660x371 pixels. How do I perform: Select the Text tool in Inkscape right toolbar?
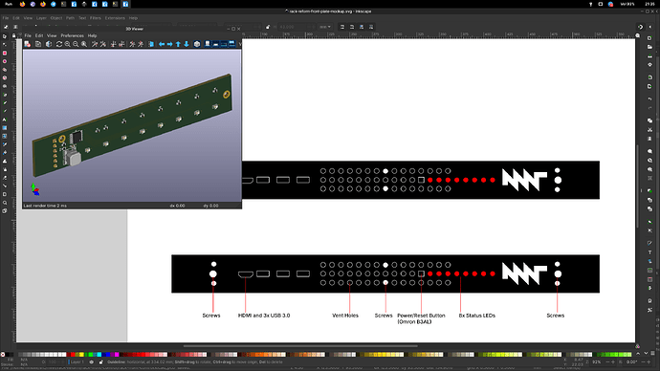[649, 252]
